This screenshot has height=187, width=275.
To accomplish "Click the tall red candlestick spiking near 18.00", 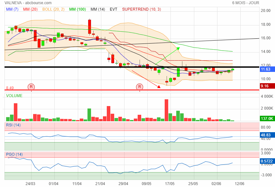I will (89, 27).
